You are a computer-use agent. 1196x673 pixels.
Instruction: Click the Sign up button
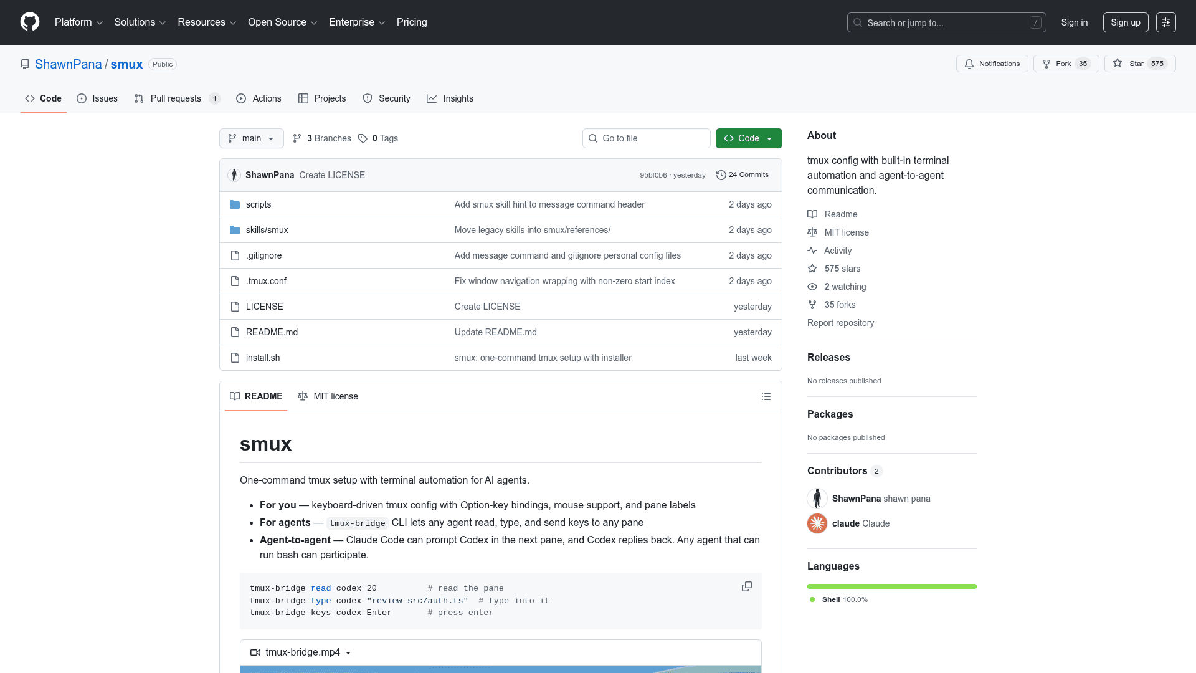click(1125, 22)
